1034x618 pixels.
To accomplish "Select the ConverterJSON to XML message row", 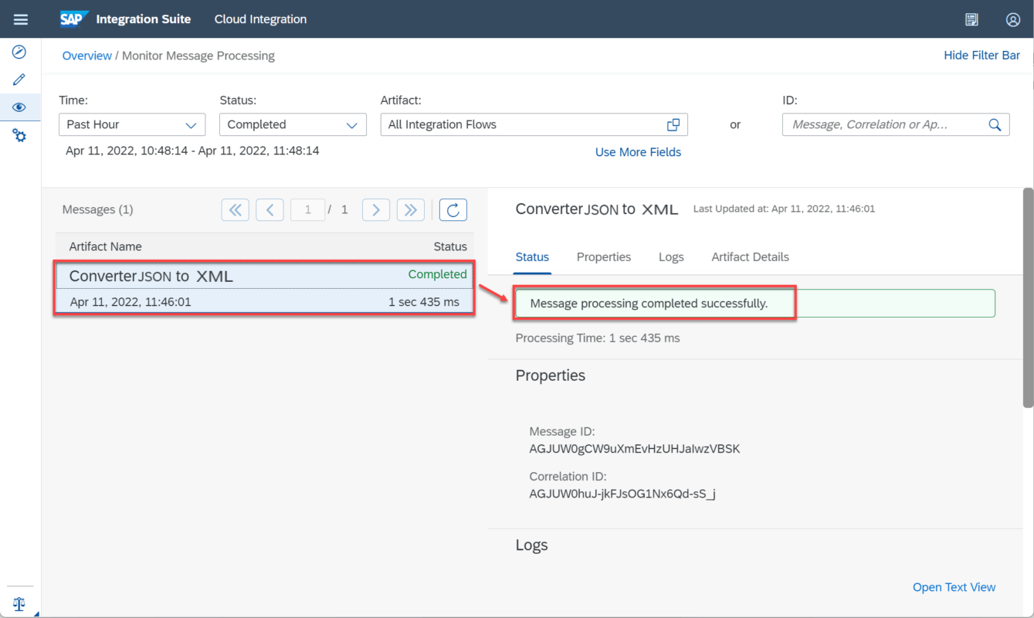I will [x=264, y=288].
